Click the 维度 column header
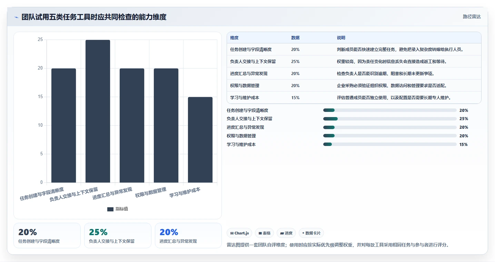Viewport: 495px width, 262px height. tap(234, 38)
